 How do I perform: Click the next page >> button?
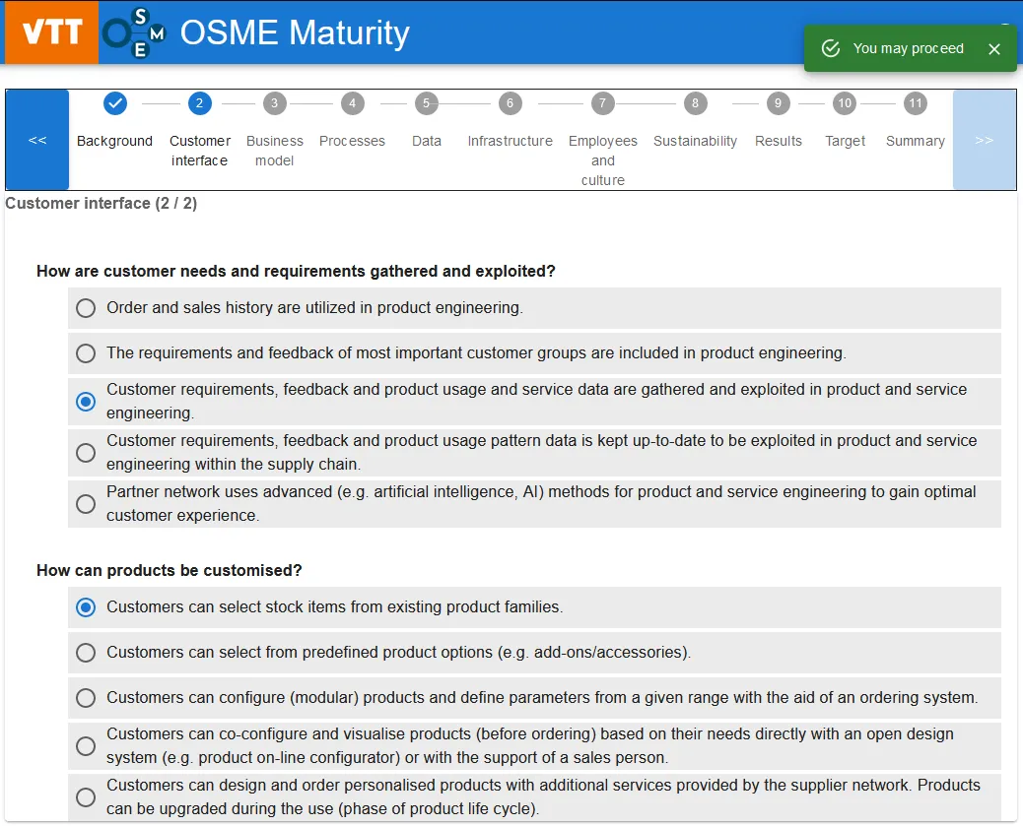pos(984,140)
